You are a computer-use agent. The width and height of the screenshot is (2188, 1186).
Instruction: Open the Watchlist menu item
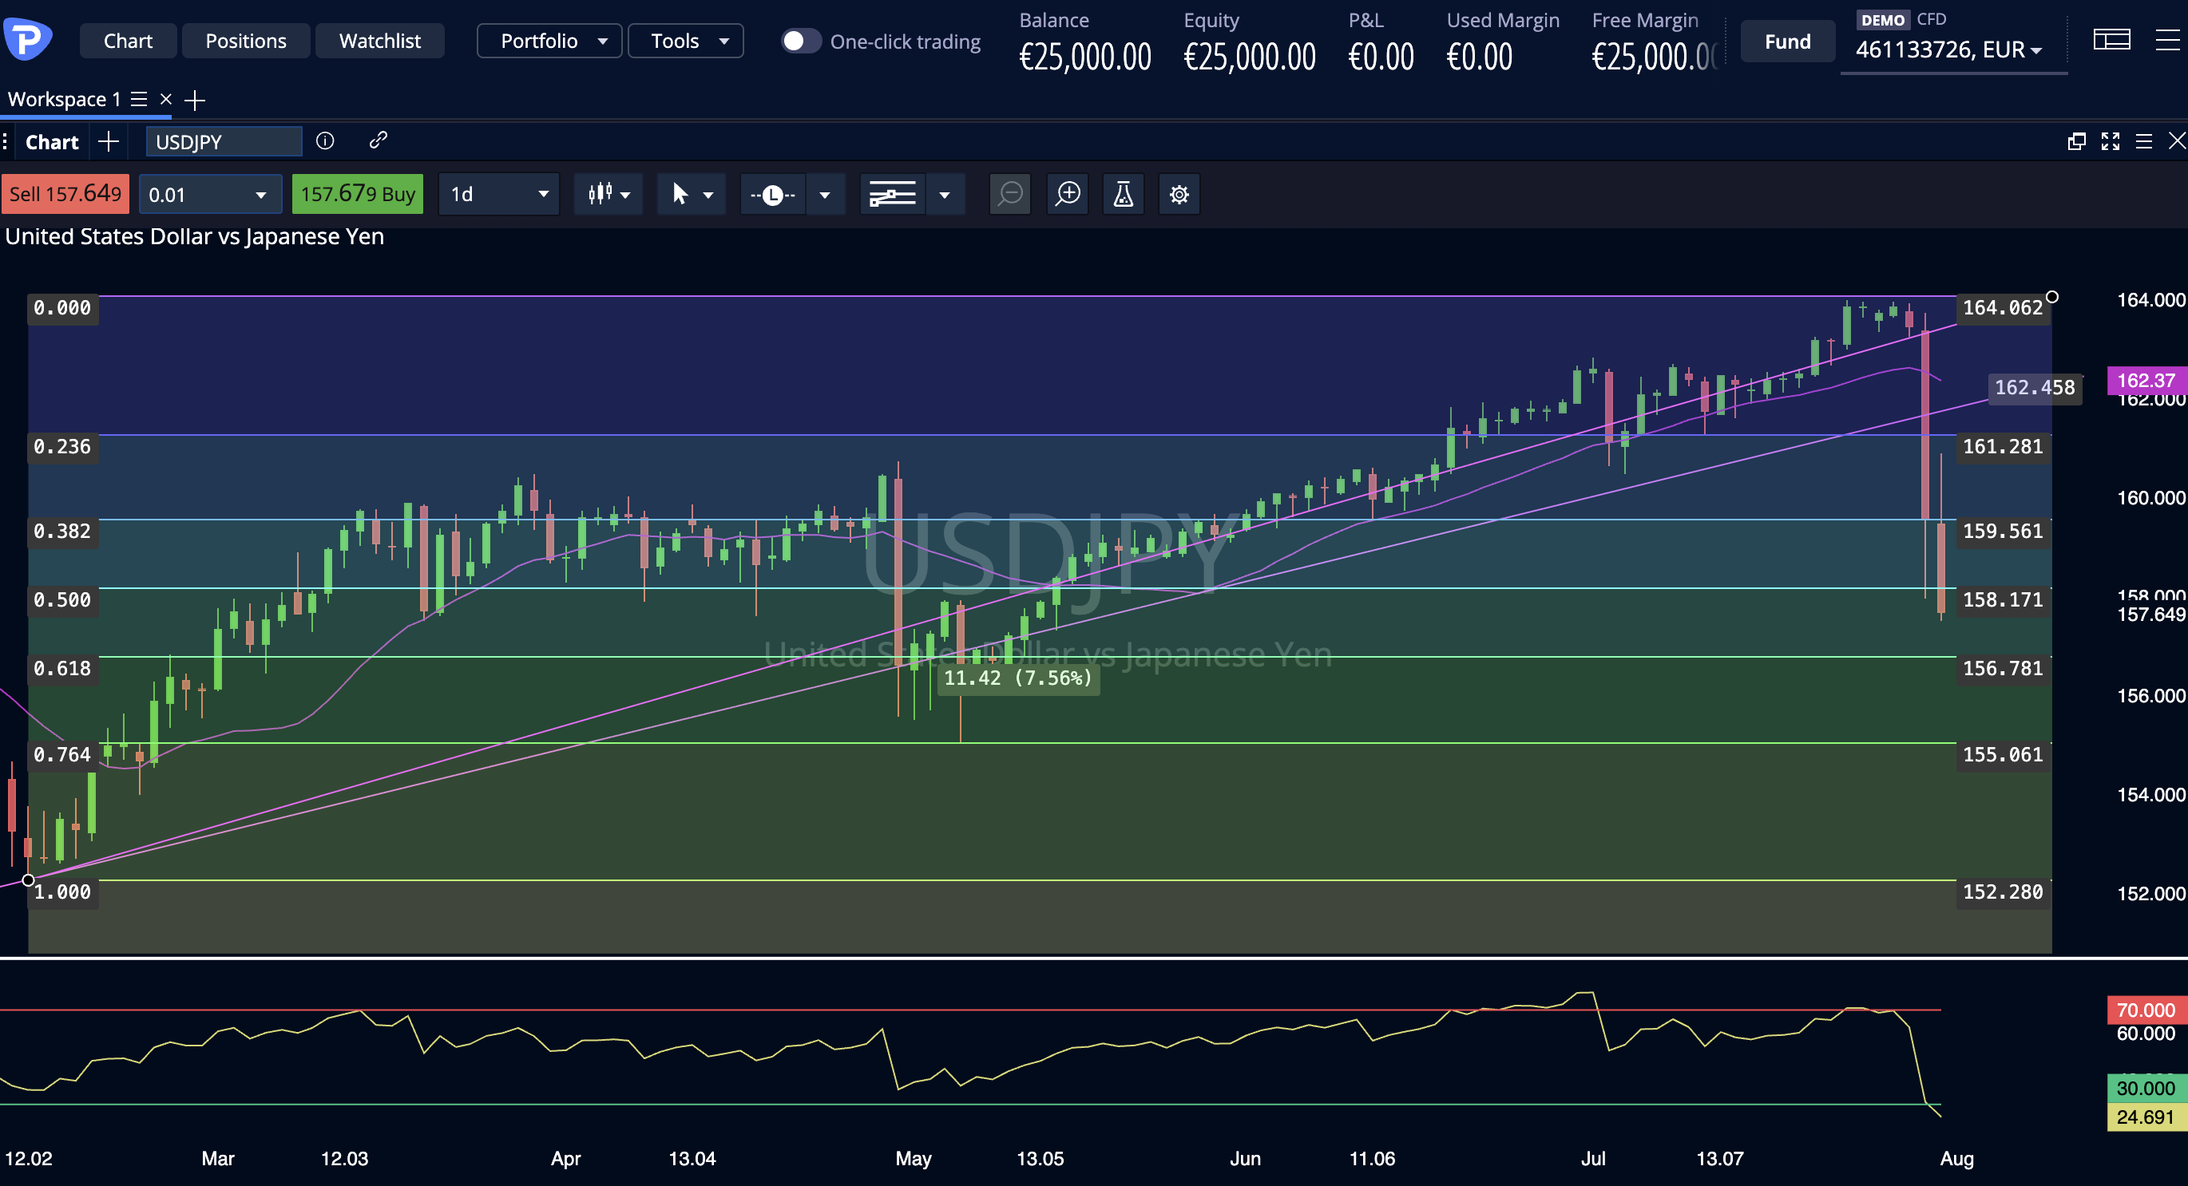(379, 41)
